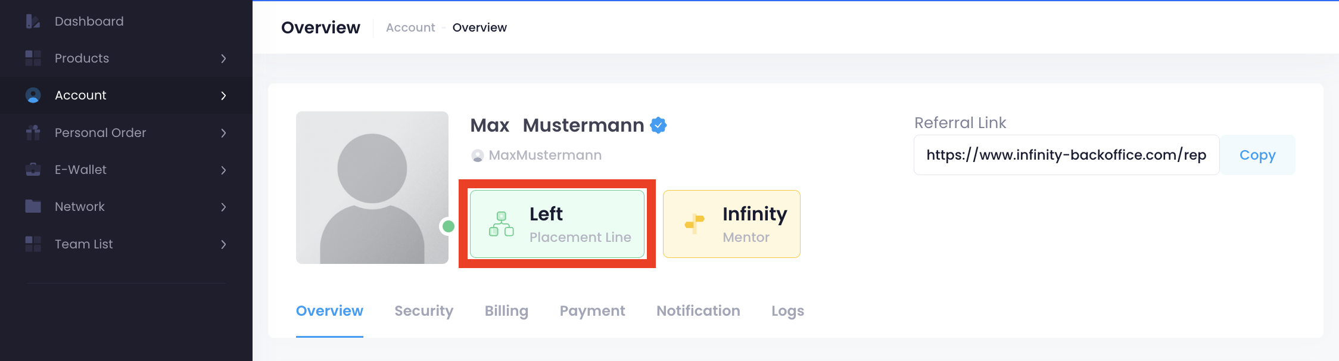The width and height of the screenshot is (1339, 361).
Task: Click the E-Wallet briefcase icon
Action: click(33, 170)
